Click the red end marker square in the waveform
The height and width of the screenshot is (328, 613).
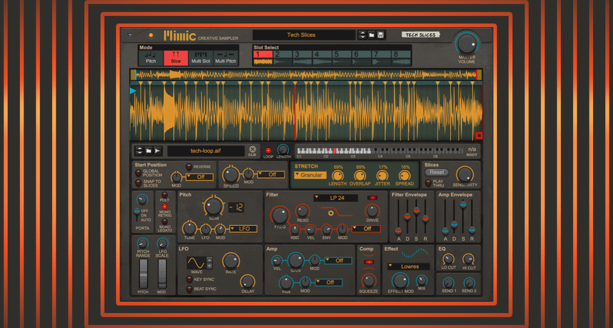click(479, 135)
